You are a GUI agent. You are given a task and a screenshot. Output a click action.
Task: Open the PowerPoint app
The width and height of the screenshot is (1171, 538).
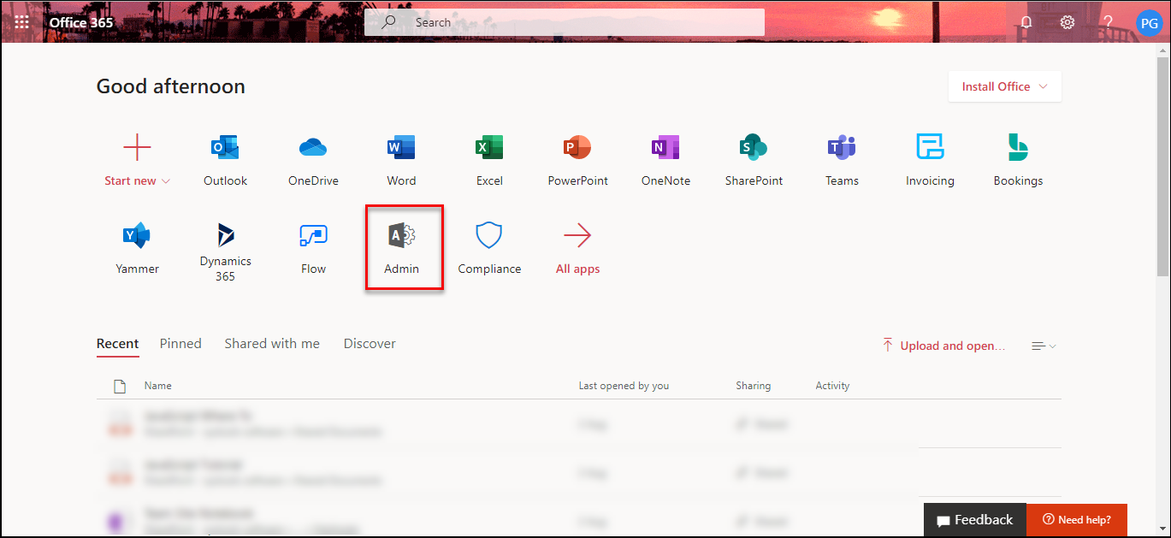pos(577,160)
